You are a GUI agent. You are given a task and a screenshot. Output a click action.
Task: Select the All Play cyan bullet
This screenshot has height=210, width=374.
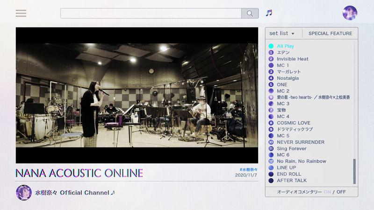coord(271,46)
